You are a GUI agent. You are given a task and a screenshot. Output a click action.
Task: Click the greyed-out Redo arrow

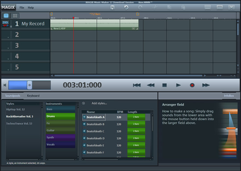(x=140, y=8)
